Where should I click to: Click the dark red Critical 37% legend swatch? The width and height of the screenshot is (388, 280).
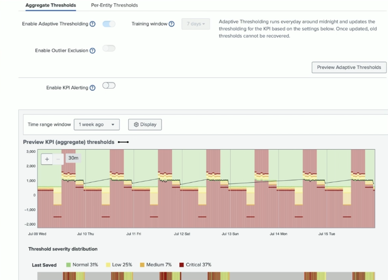182,265
